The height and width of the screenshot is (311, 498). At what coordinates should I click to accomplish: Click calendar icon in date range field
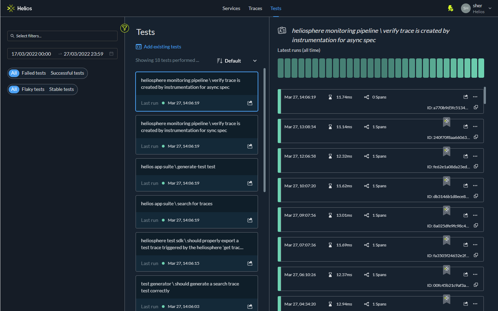(x=111, y=54)
